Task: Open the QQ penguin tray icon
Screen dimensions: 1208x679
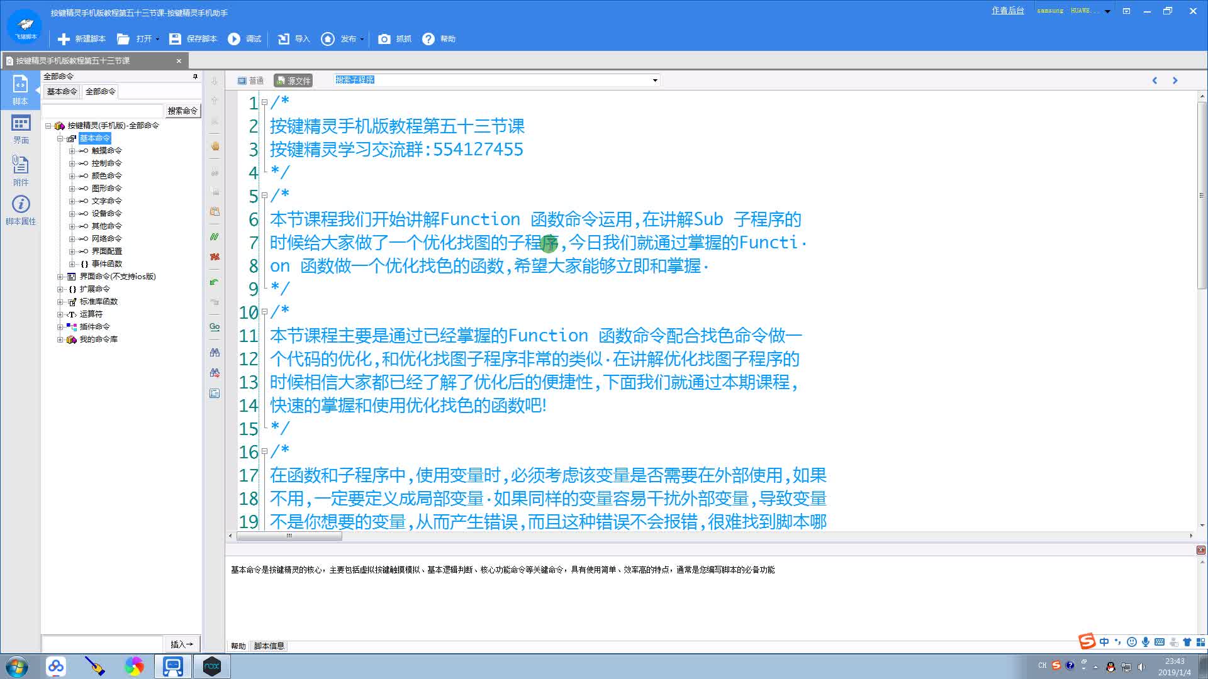Action: pyautogui.click(x=1110, y=667)
